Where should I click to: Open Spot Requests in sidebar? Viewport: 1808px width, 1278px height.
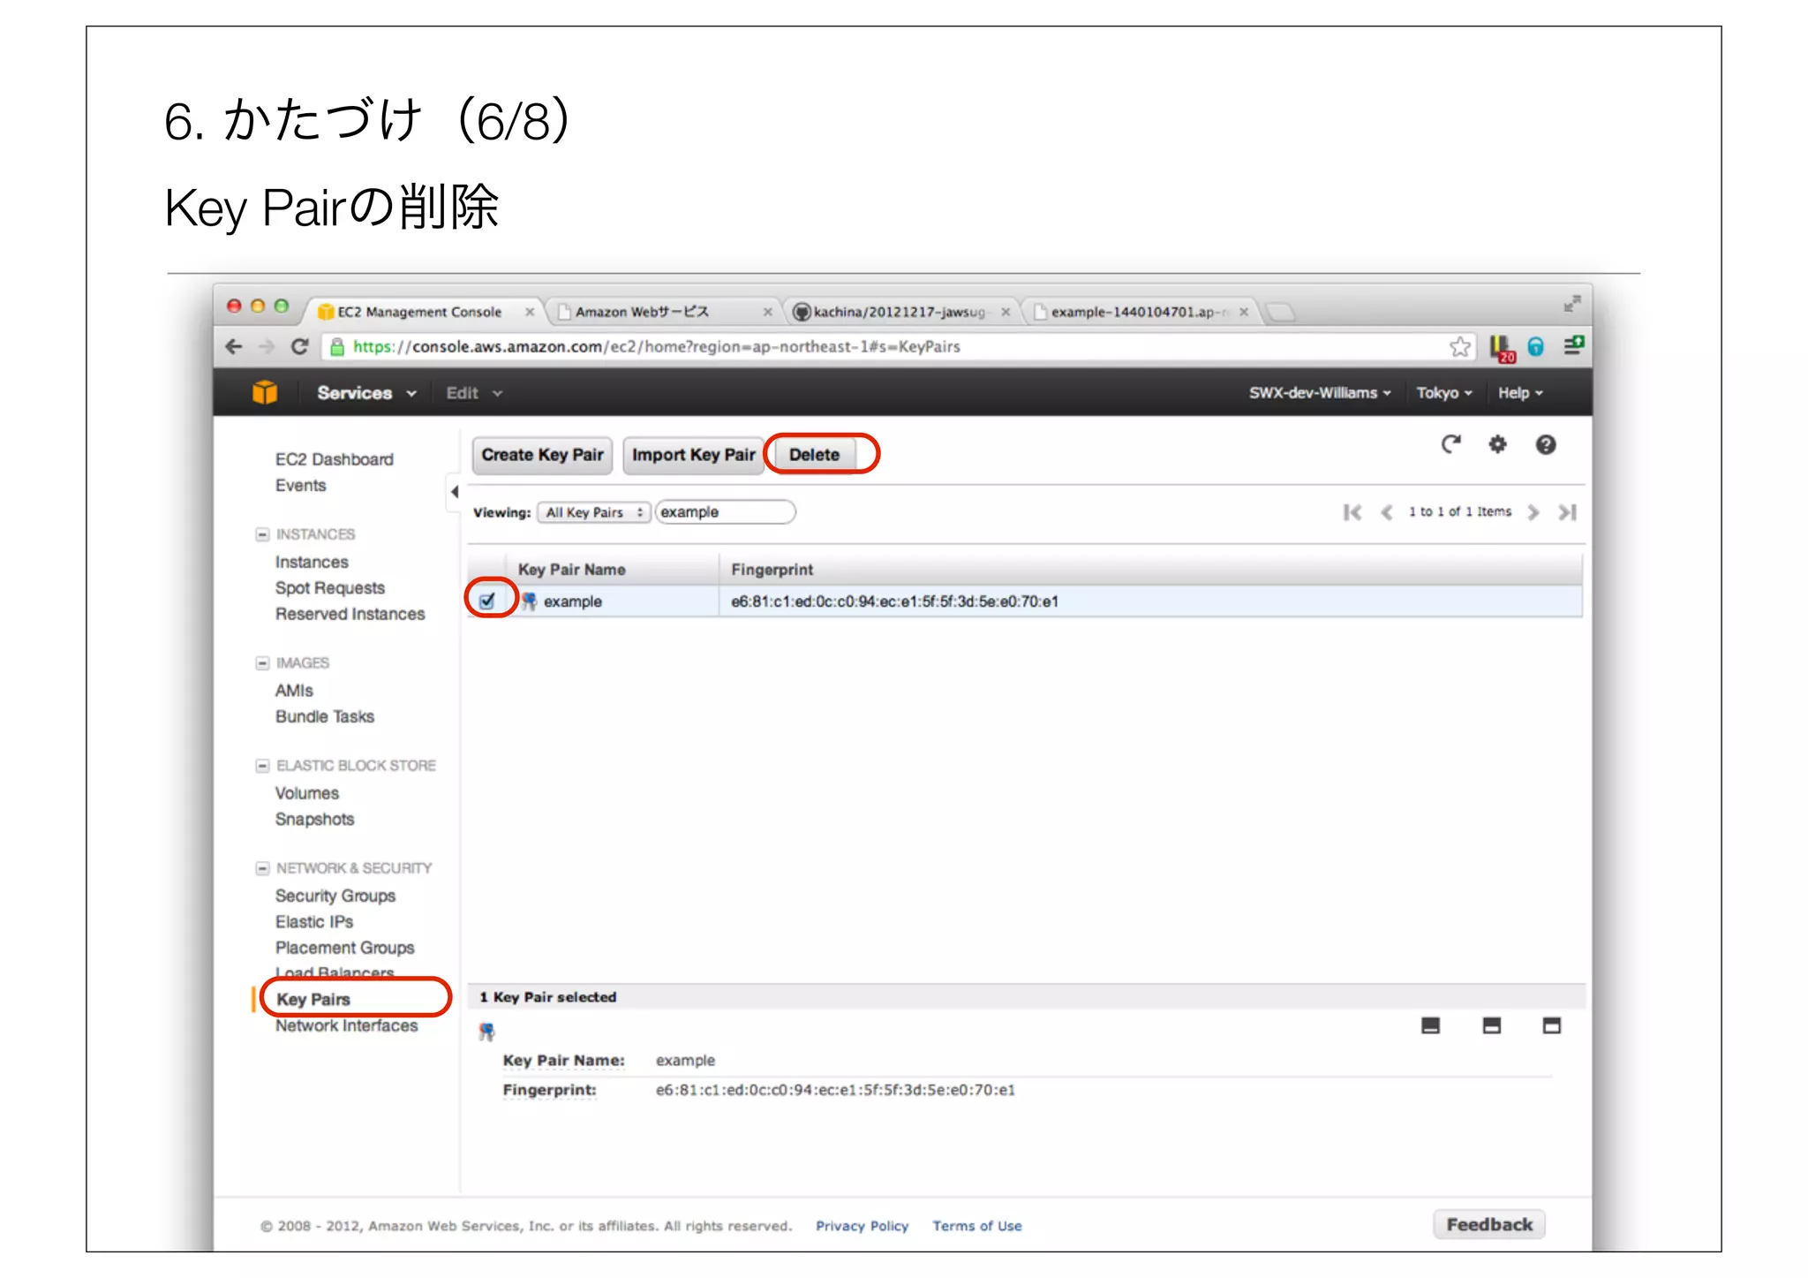point(329,588)
